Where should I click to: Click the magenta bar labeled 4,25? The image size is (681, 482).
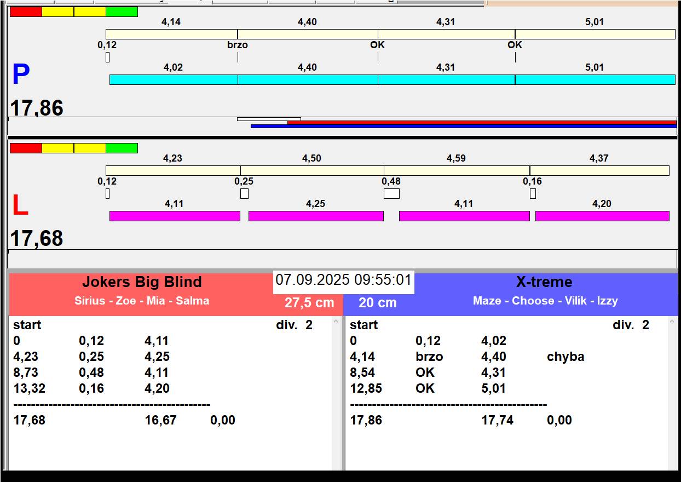pos(316,216)
